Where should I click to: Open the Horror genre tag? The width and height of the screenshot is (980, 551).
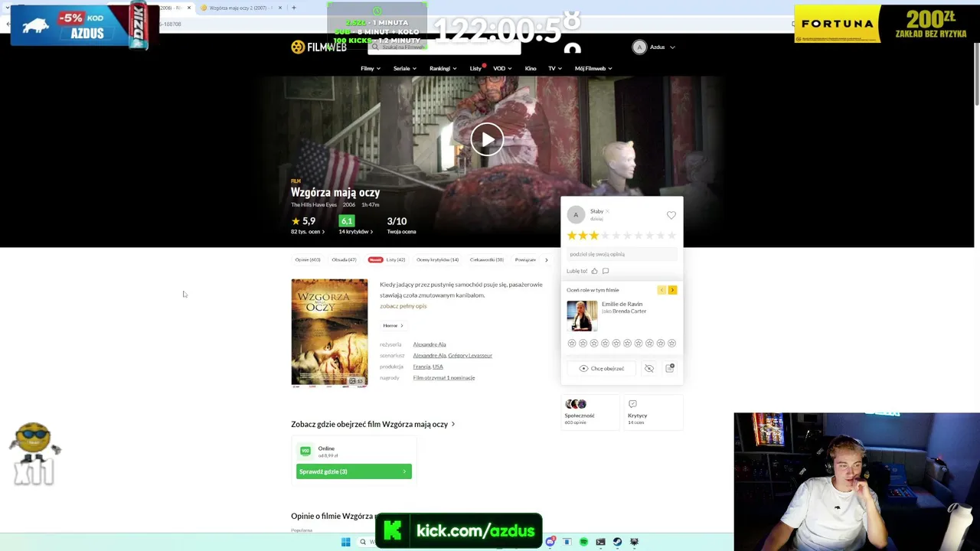(x=393, y=326)
